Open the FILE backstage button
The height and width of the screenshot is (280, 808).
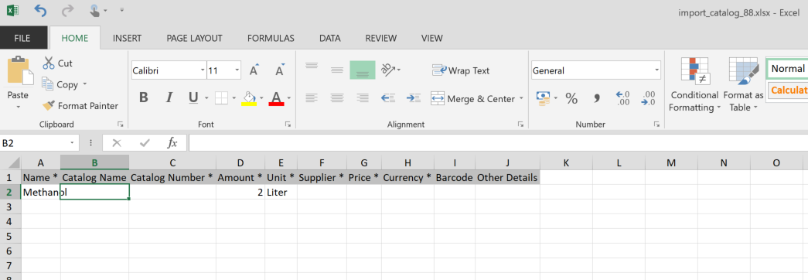22,38
